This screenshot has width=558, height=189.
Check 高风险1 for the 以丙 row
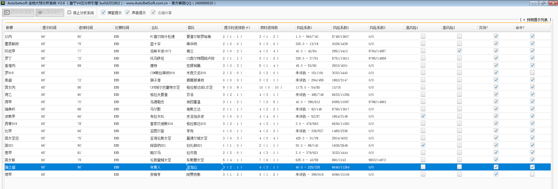click(x=423, y=36)
